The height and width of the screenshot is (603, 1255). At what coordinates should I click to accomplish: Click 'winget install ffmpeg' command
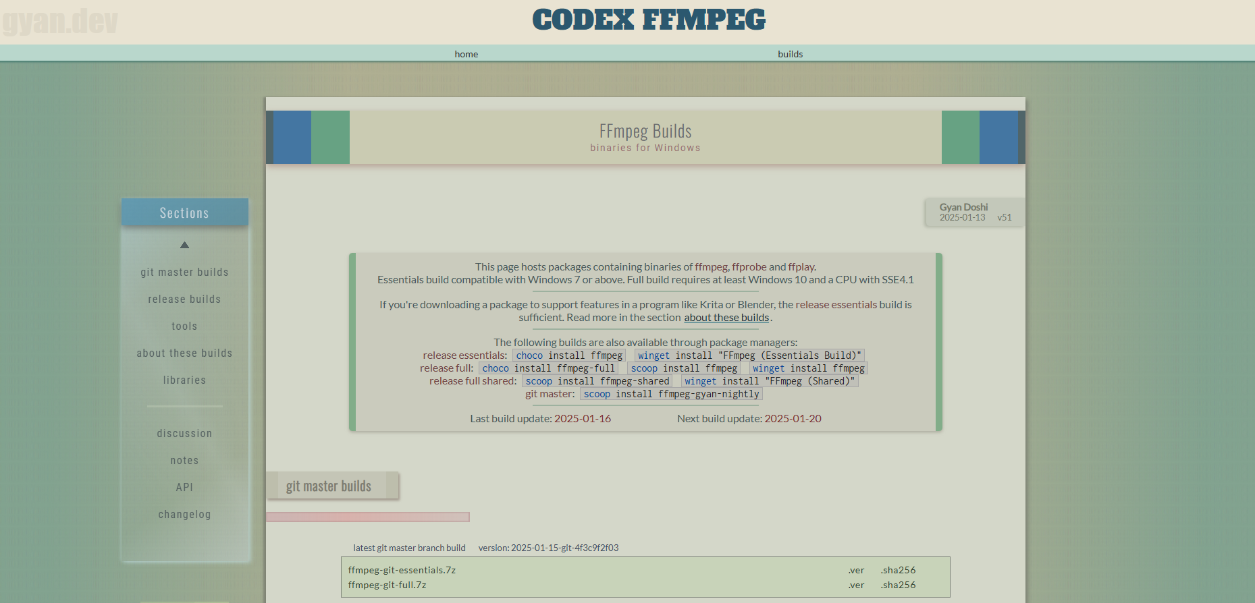(x=808, y=368)
